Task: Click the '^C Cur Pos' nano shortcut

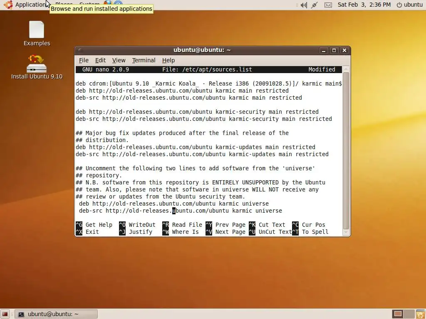Action: pyautogui.click(x=309, y=225)
